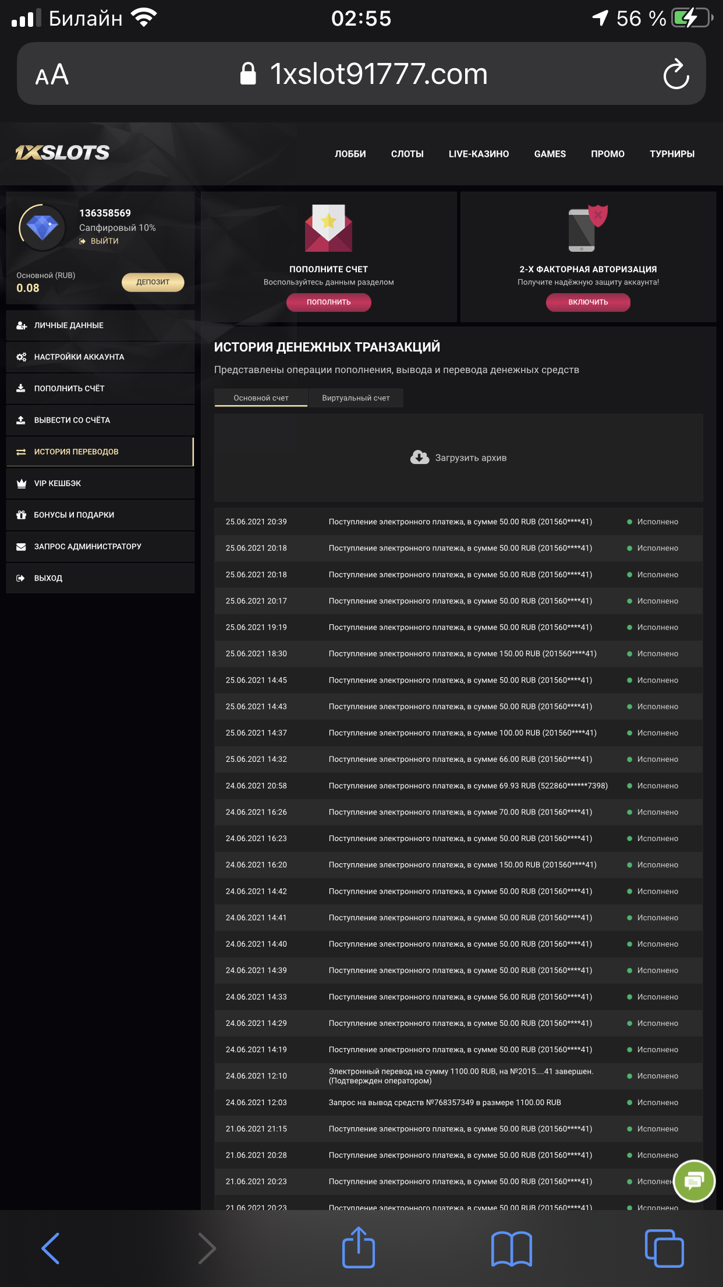The width and height of the screenshot is (723, 1287).
Task: Open ВЫВЕСТИ СО СЧЁТА sidebar item
Action: click(x=100, y=420)
